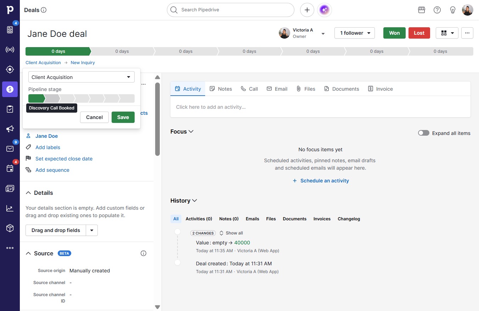This screenshot has width=479, height=311.
Task: Switch to the Invoice tab
Action: (x=381, y=89)
